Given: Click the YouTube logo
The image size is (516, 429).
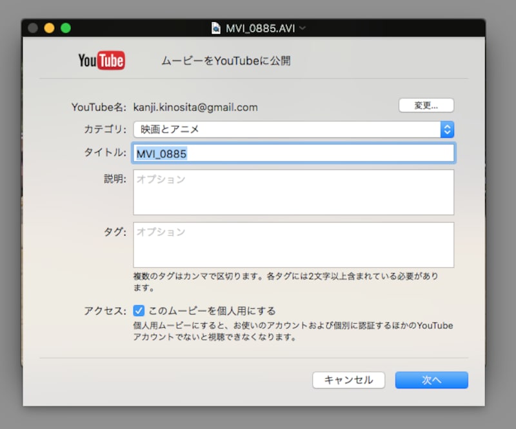Looking at the screenshot, I should [x=101, y=60].
